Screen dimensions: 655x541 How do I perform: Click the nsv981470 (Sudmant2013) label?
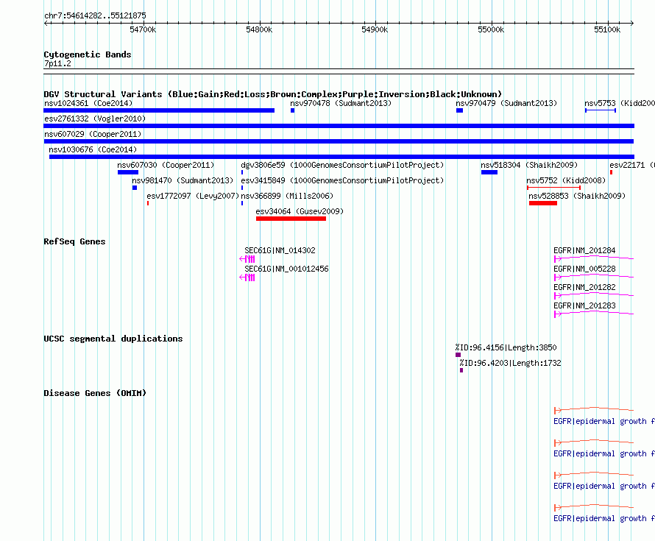pos(183,180)
